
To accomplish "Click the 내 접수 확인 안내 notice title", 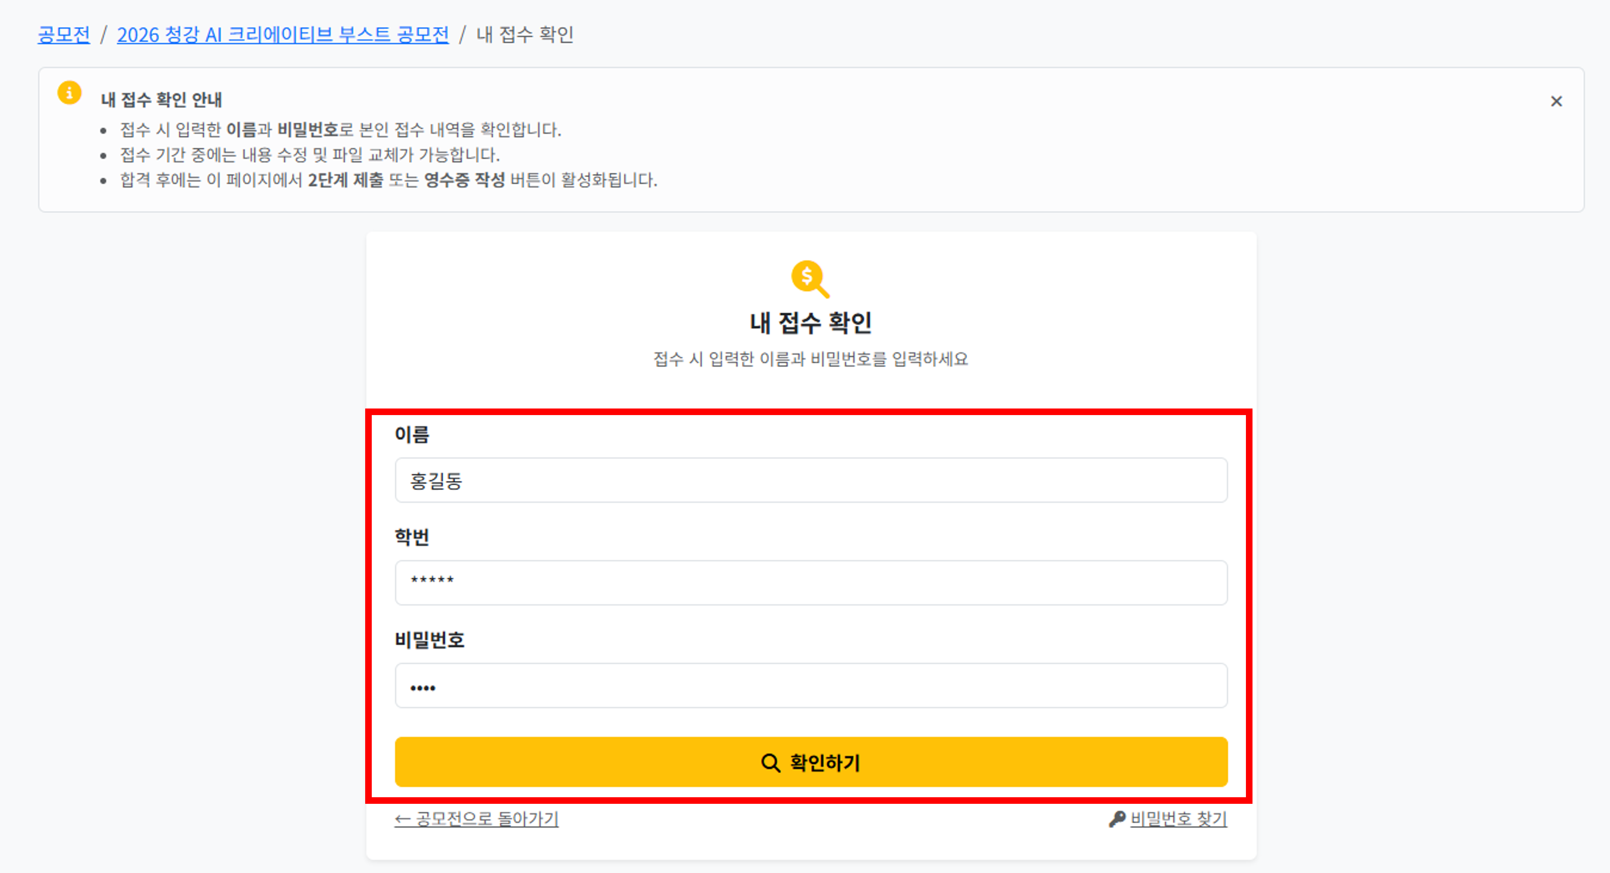I will coord(161,100).
